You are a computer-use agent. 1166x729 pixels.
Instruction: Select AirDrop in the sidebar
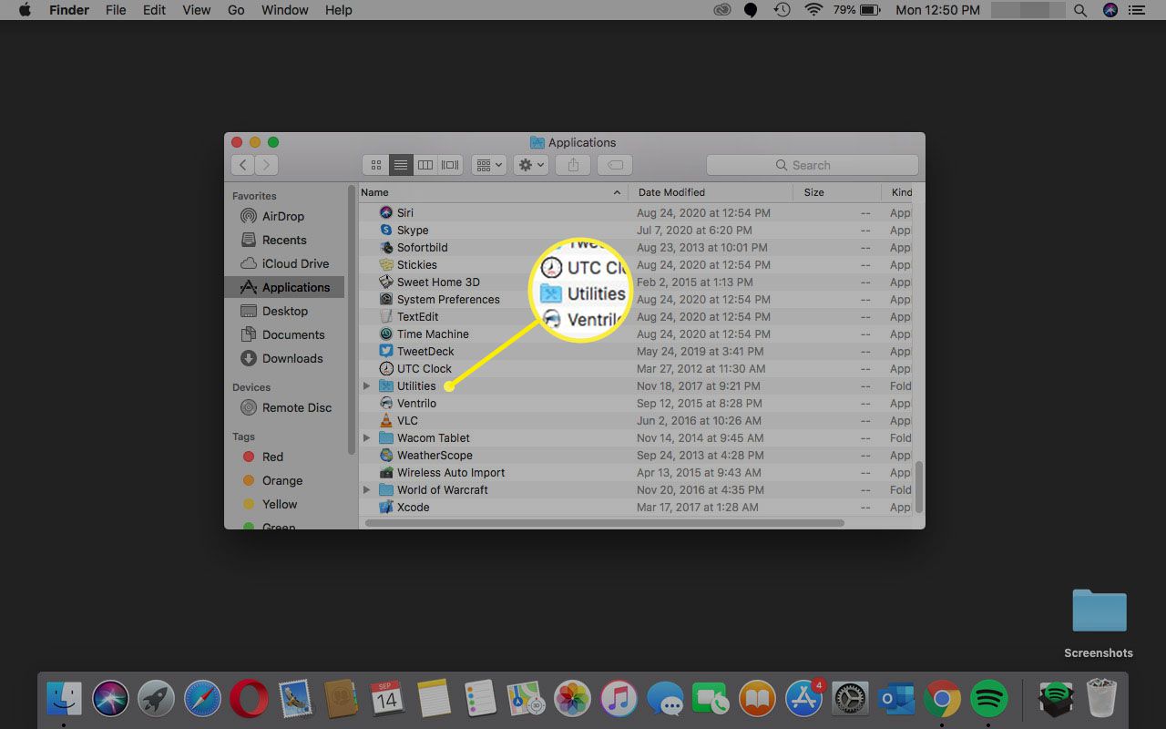[x=282, y=216]
